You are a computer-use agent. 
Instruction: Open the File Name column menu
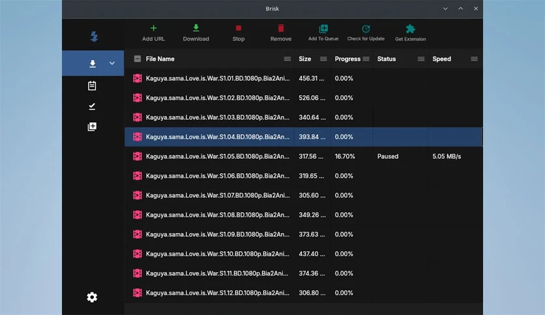click(287, 59)
